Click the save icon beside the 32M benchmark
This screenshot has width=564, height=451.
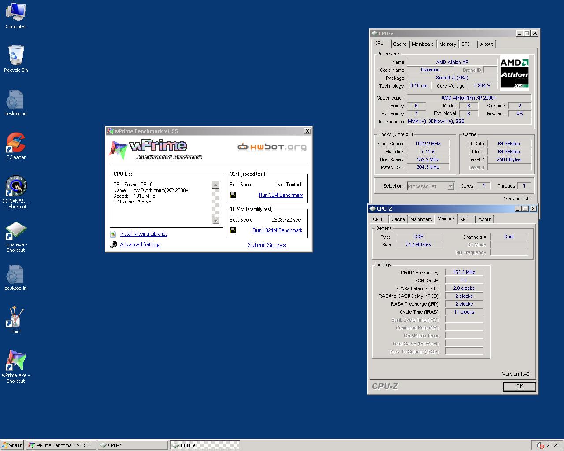pyautogui.click(x=233, y=195)
